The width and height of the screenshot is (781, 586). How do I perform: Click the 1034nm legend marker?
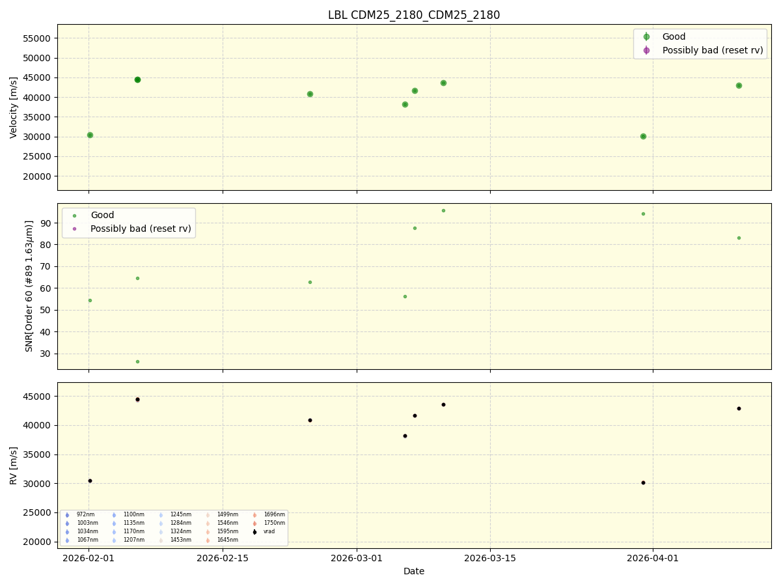tap(67, 532)
